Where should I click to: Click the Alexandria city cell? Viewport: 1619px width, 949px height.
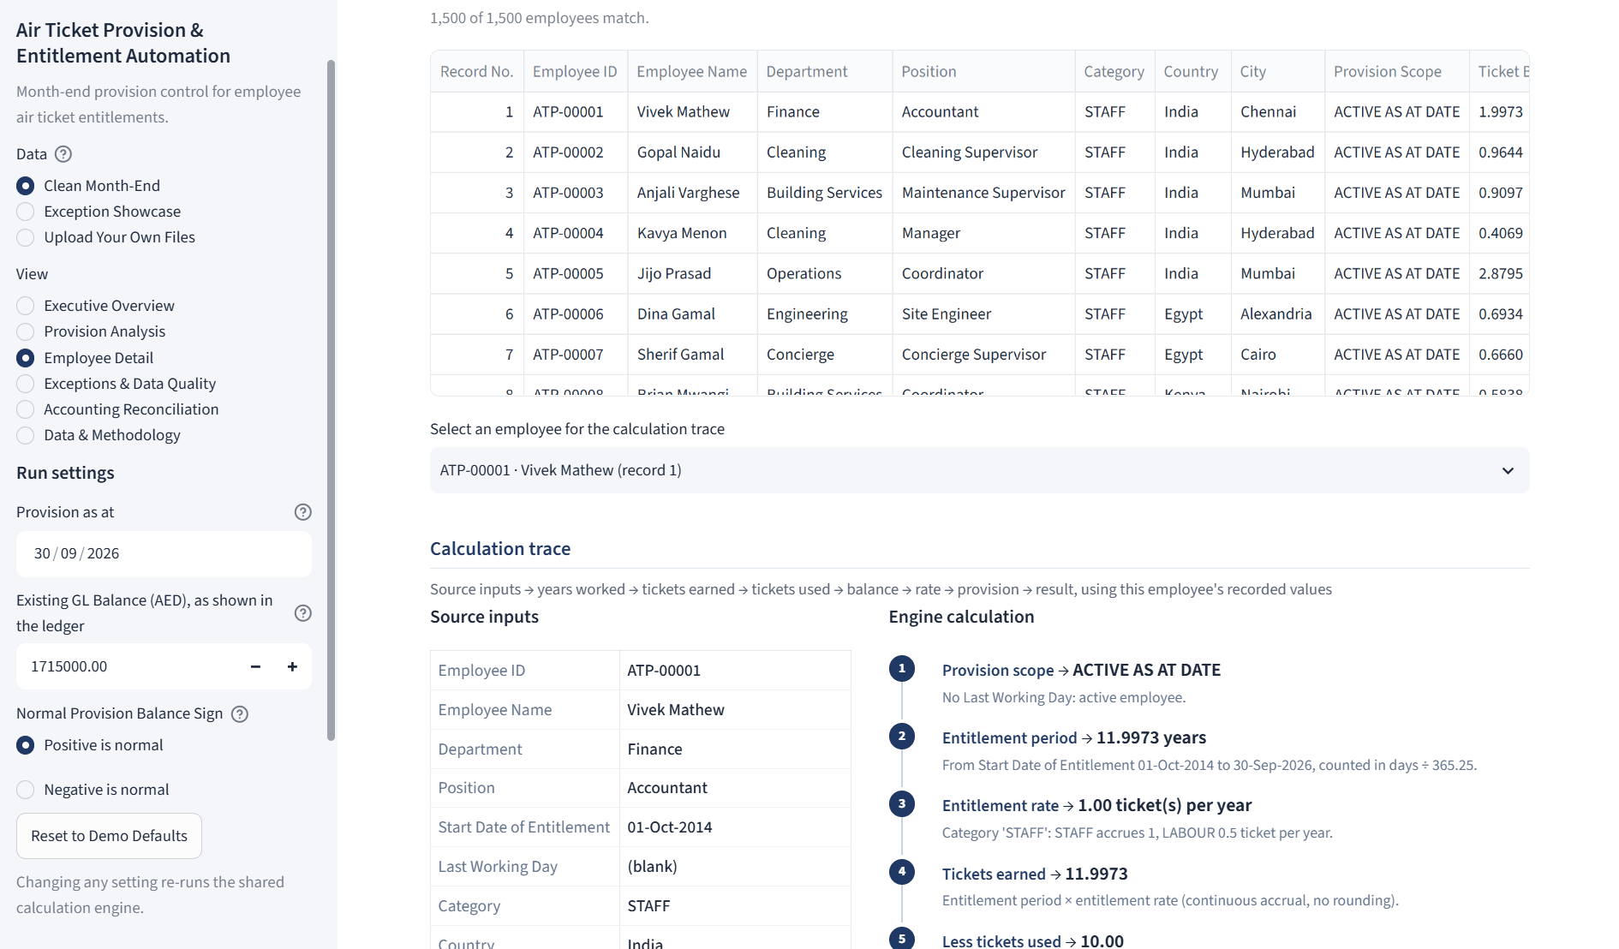(1278, 314)
